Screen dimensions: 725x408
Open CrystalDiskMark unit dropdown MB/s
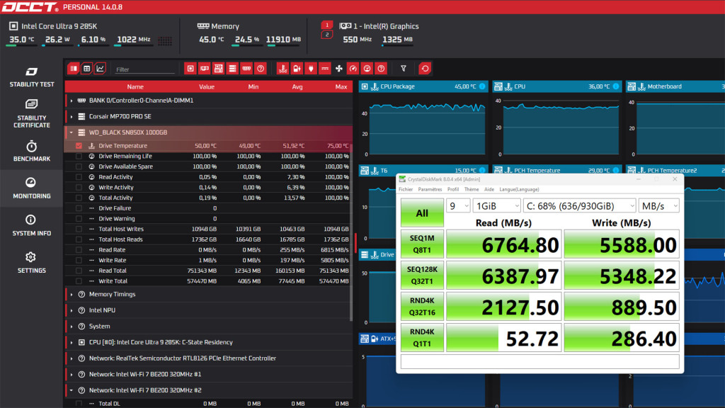pos(659,206)
